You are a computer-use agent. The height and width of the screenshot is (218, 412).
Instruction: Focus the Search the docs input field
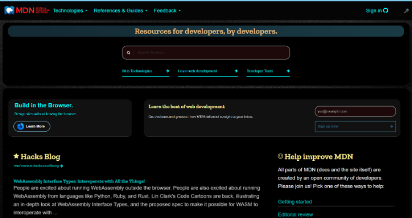(206, 53)
